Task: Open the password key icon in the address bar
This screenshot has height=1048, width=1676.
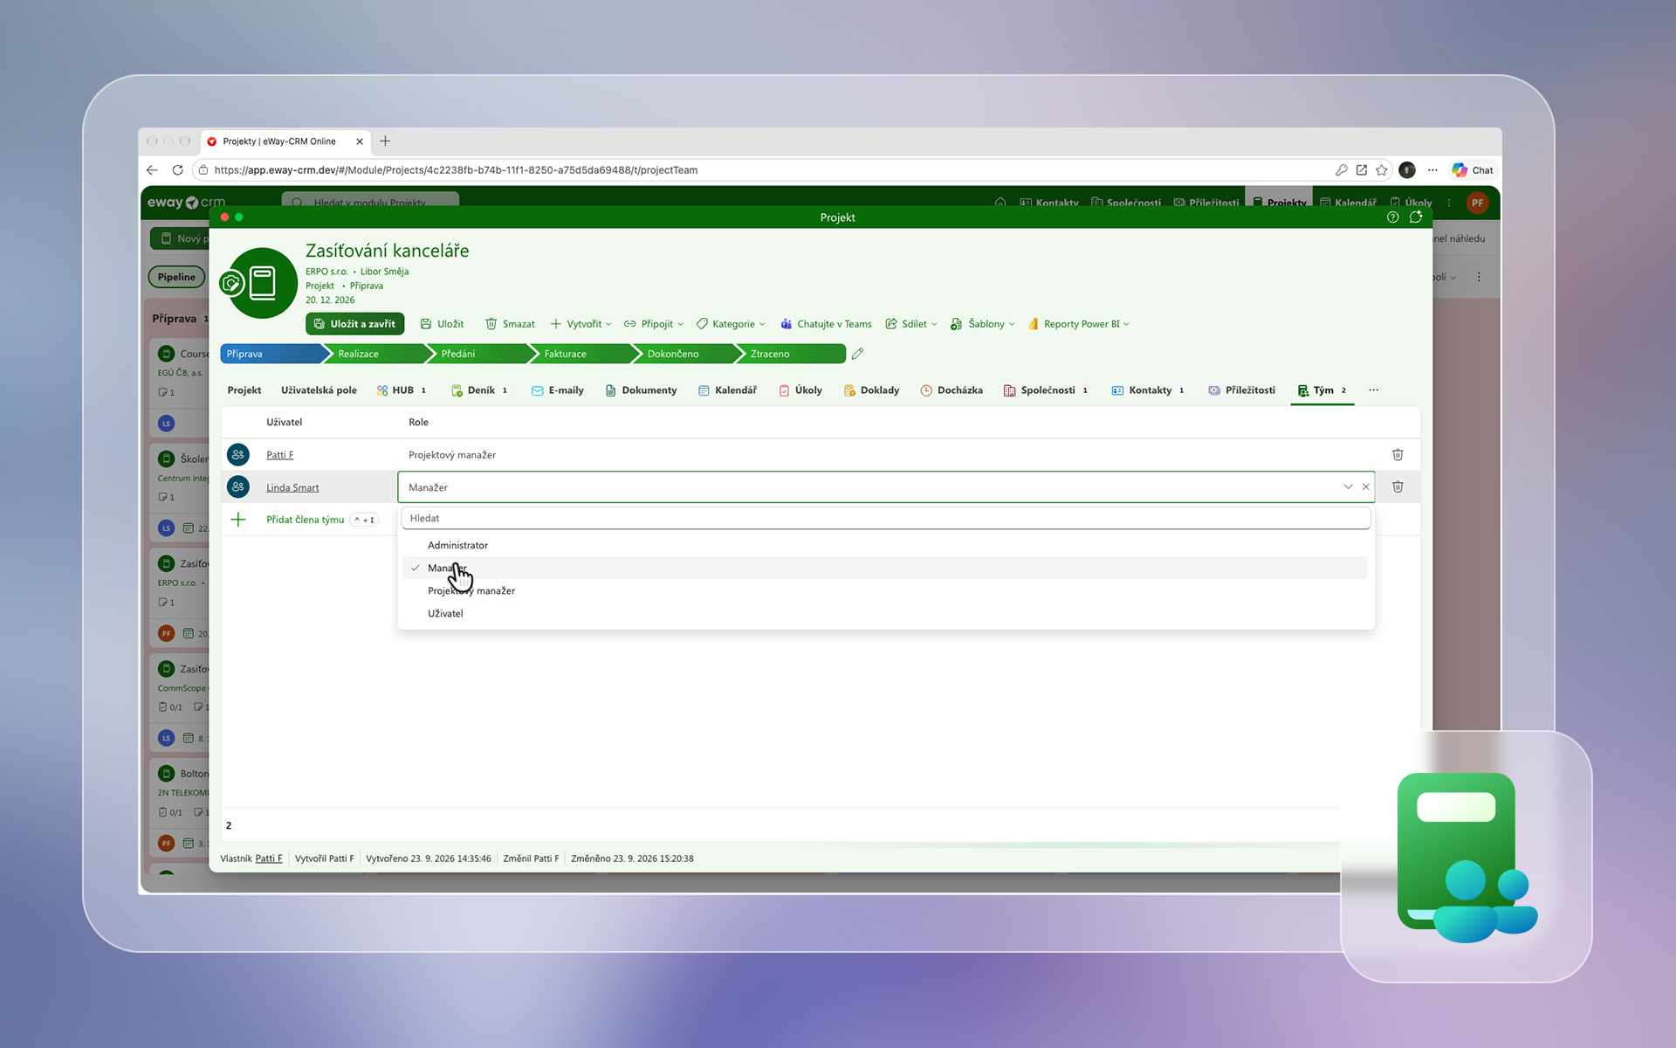Action: [x=1342, y=170]
